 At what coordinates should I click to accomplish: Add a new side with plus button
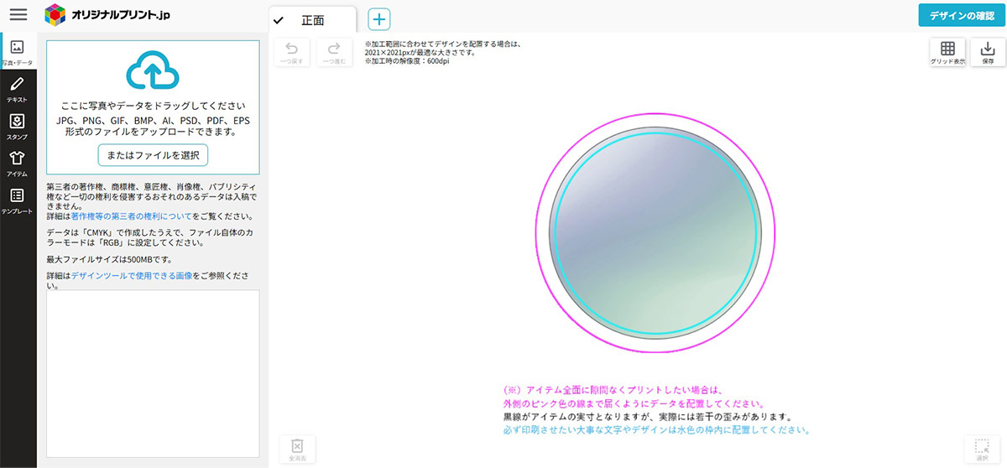click(x=379, y=19)
